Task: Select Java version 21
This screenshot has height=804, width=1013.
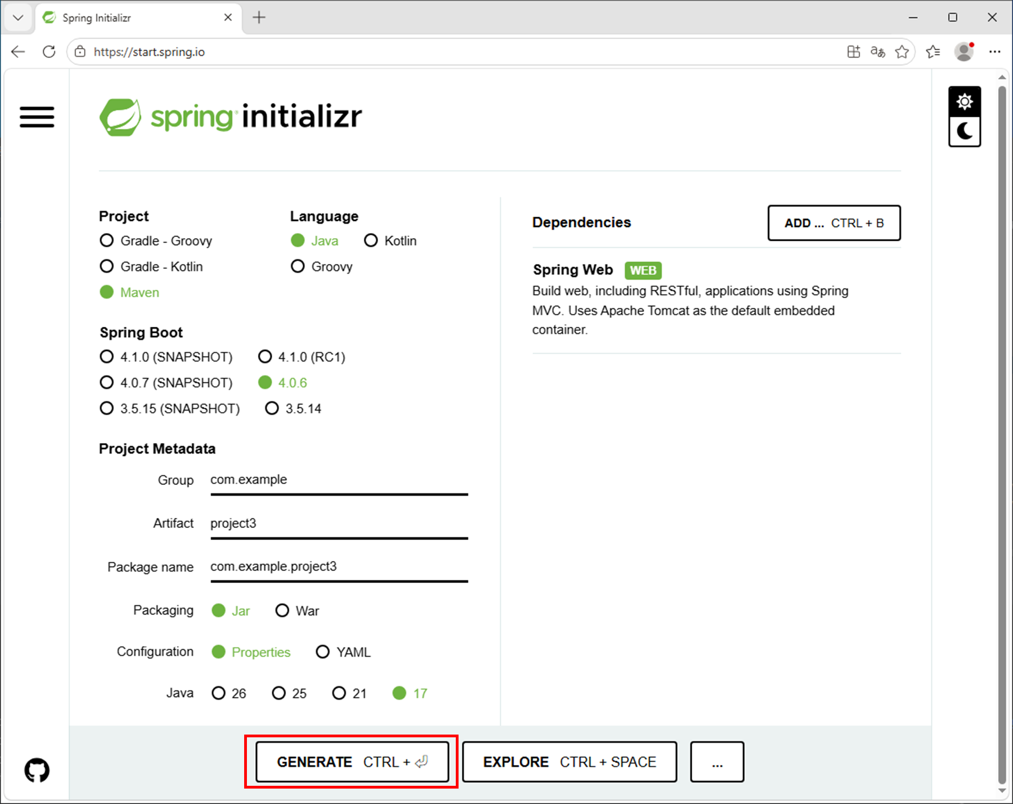Action: (349, 693)
